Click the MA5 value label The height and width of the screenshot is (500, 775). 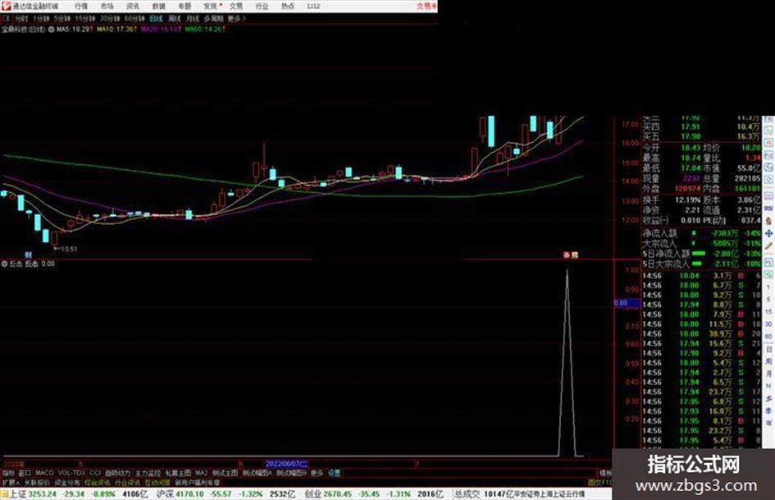(x=75, y=30)
